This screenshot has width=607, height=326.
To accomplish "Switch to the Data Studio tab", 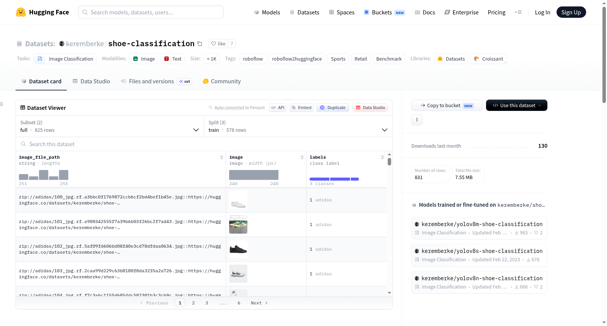I will pyautogui.click(x=91, y=81).
